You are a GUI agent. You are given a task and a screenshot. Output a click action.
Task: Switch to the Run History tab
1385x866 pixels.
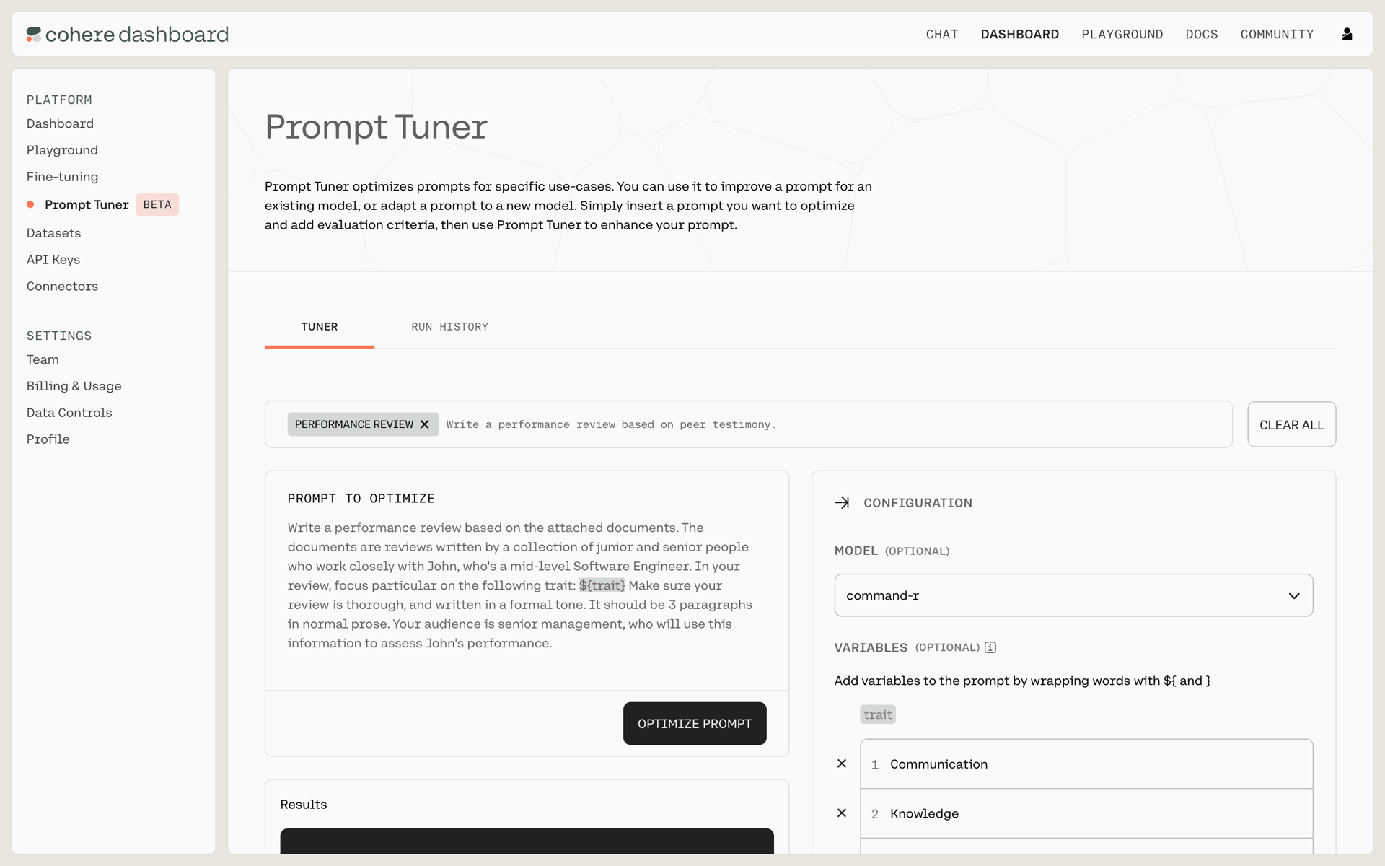(x=449, y=327)
